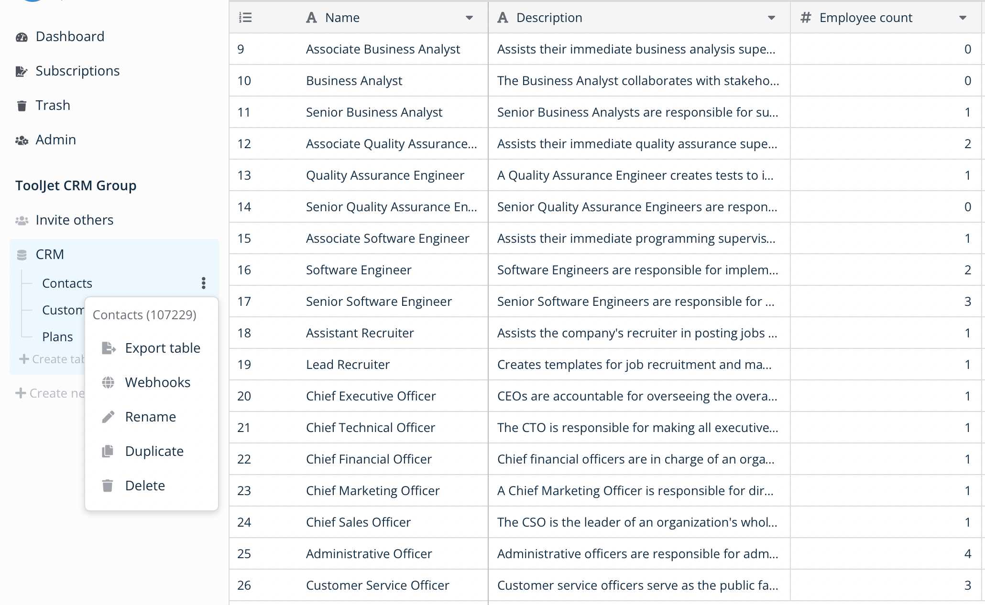
Task: Expand the Description column dropdown
Action: click(x=771, y=18)
